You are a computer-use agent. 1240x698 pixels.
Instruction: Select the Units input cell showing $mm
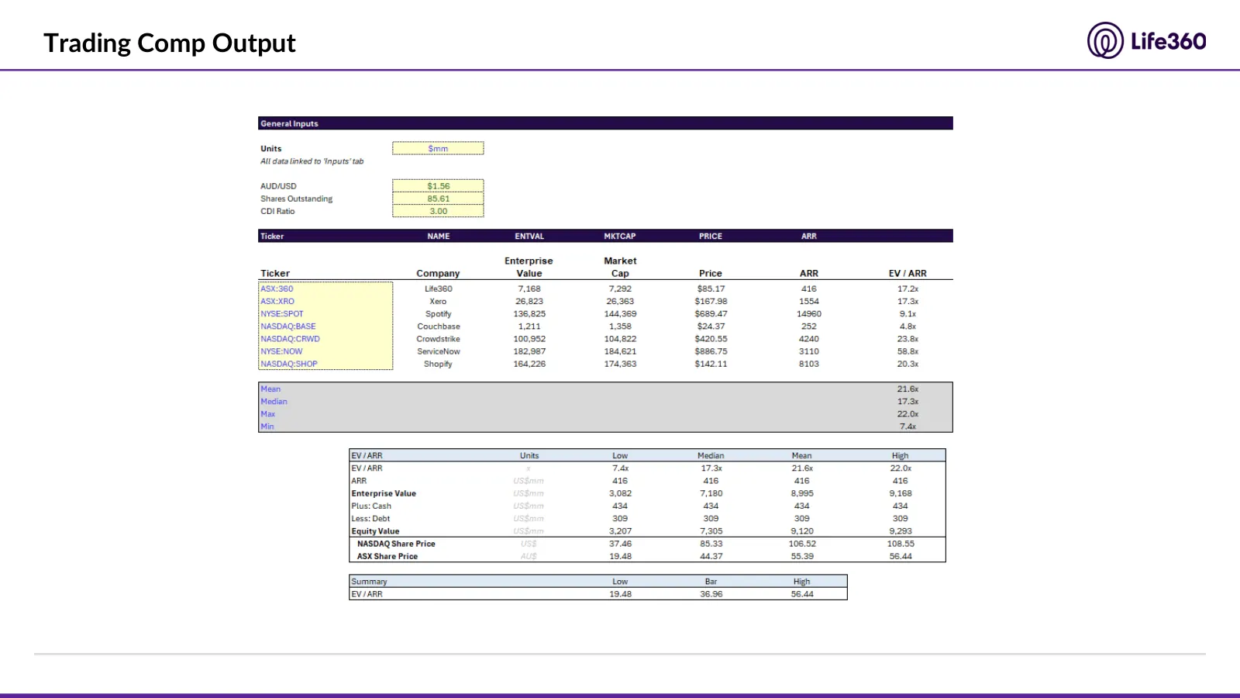[438, 148]
